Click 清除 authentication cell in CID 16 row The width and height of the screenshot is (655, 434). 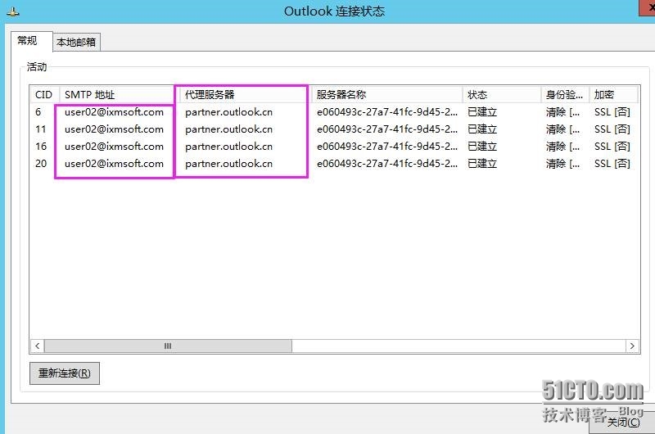[x=562, y=147]
